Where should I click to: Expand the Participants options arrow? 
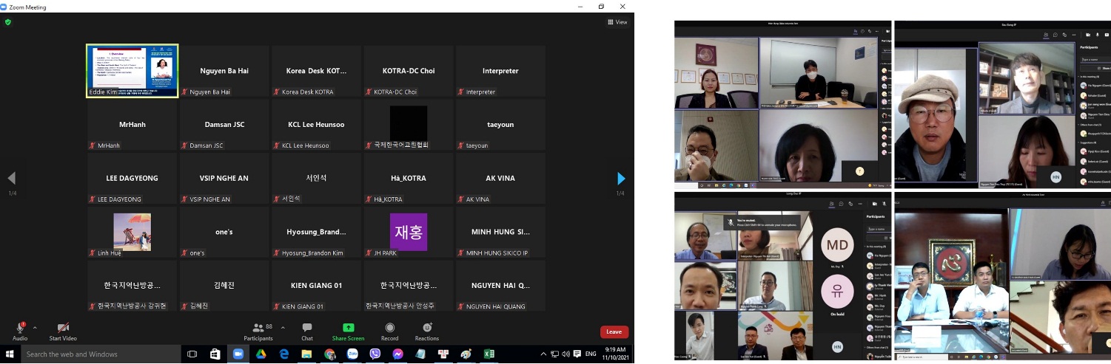point(275,327)
